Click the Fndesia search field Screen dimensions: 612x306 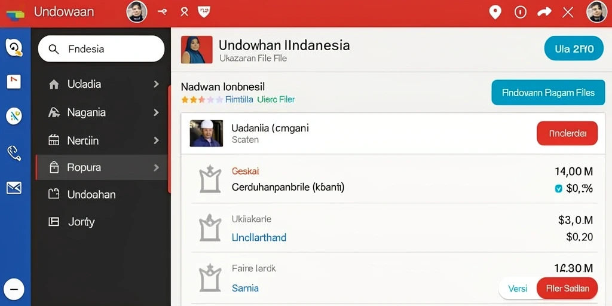click(101, 49)
